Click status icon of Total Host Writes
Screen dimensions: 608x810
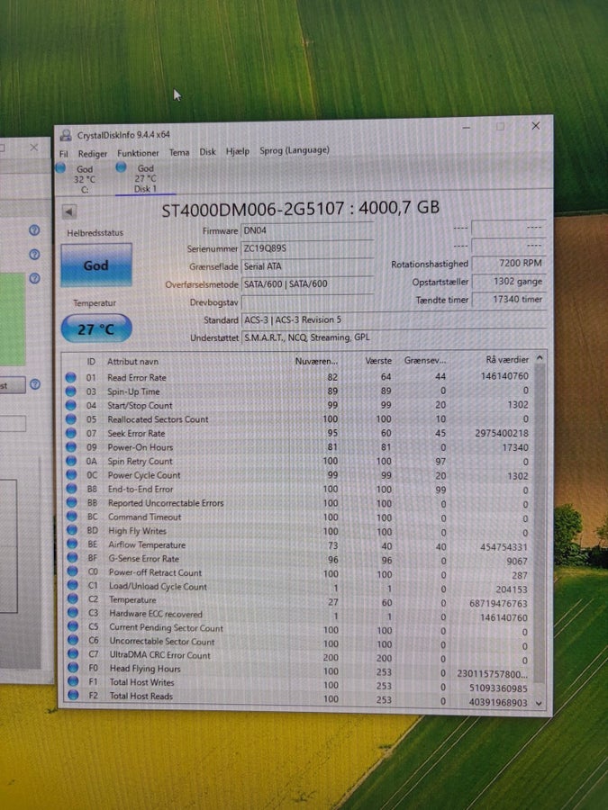[x=73, y=681]
